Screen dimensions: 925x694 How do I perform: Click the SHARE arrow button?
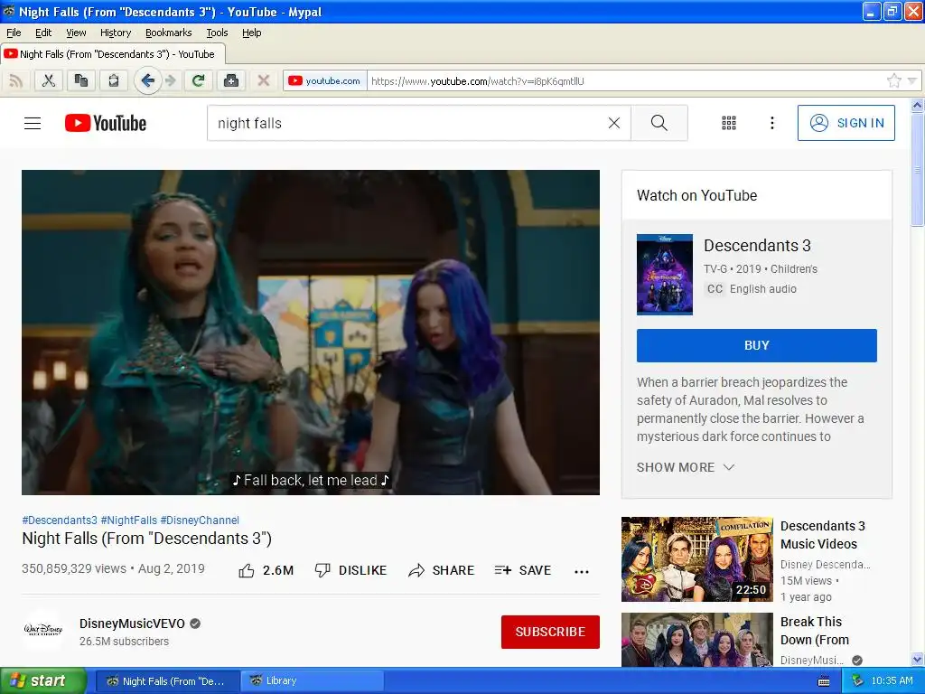[441, 571]
